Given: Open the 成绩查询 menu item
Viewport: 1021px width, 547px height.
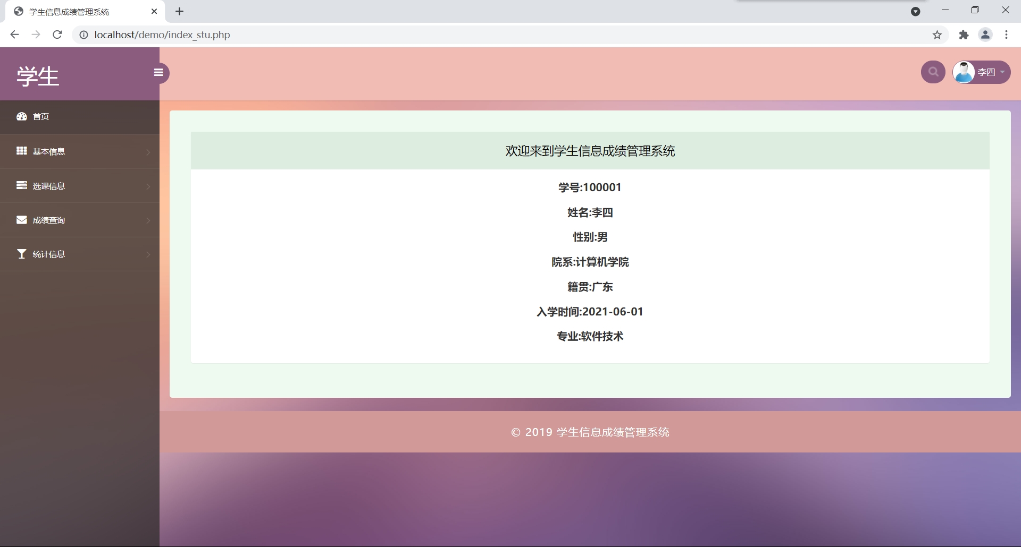Looking at the screenshot, I should [x=49, y=220].
